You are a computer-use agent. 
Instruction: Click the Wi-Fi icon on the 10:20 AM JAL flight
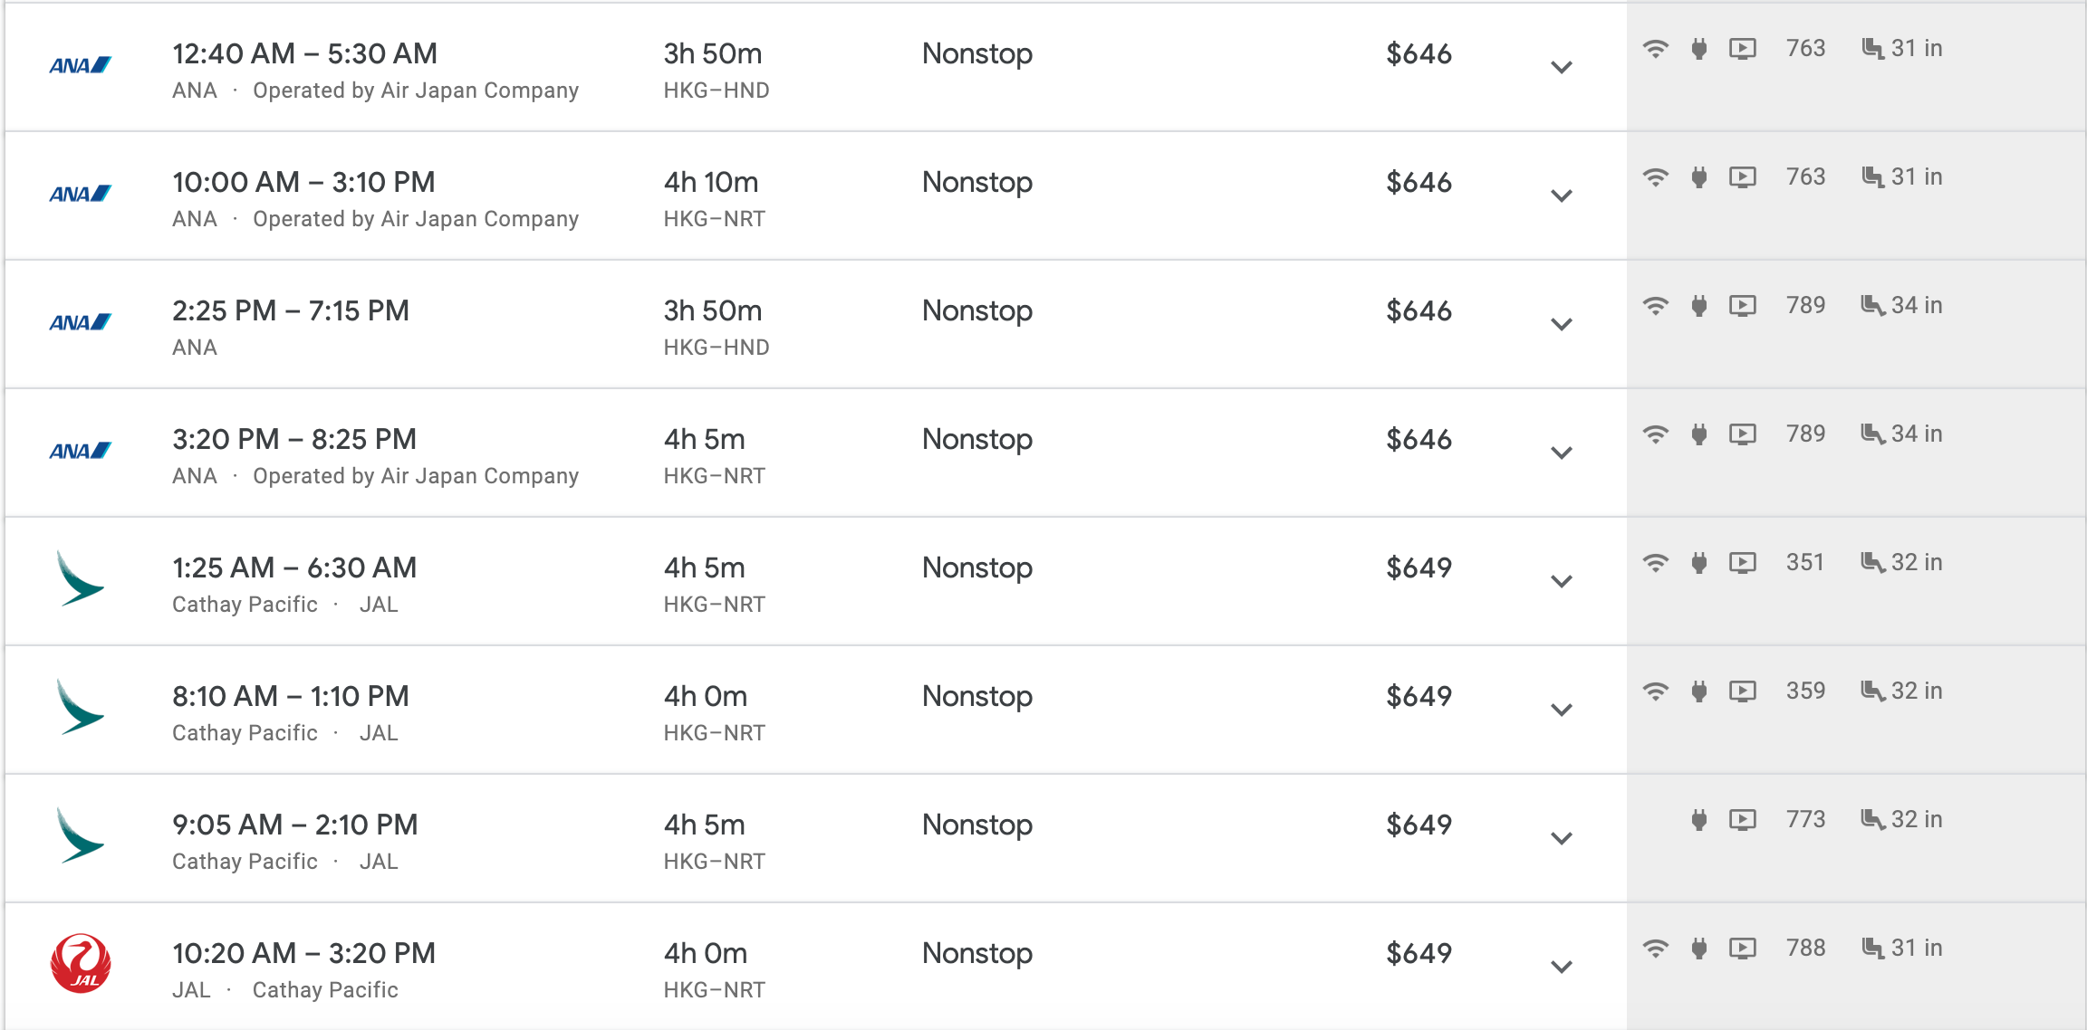pyautogui.click(x=1655, y=949)
